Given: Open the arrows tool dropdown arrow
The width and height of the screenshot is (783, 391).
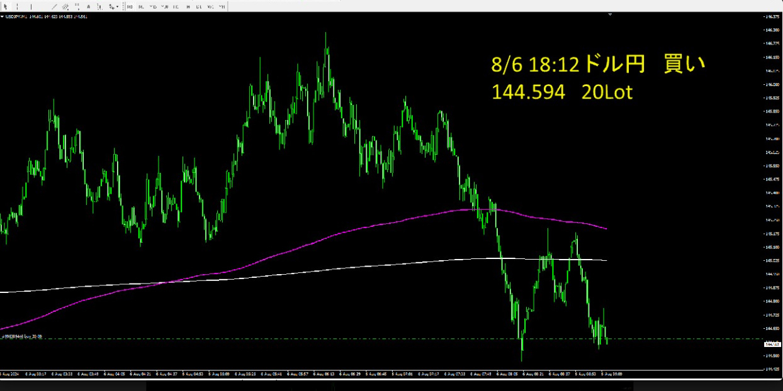Looking at the screenshot, I should coord(117,7).
